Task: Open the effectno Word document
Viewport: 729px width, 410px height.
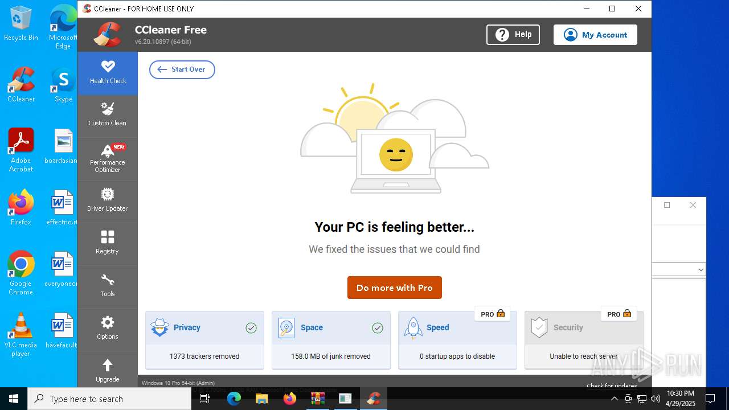Action: [x=62, y=208]
